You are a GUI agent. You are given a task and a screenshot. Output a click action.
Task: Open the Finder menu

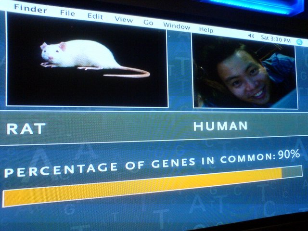point(31,9)
